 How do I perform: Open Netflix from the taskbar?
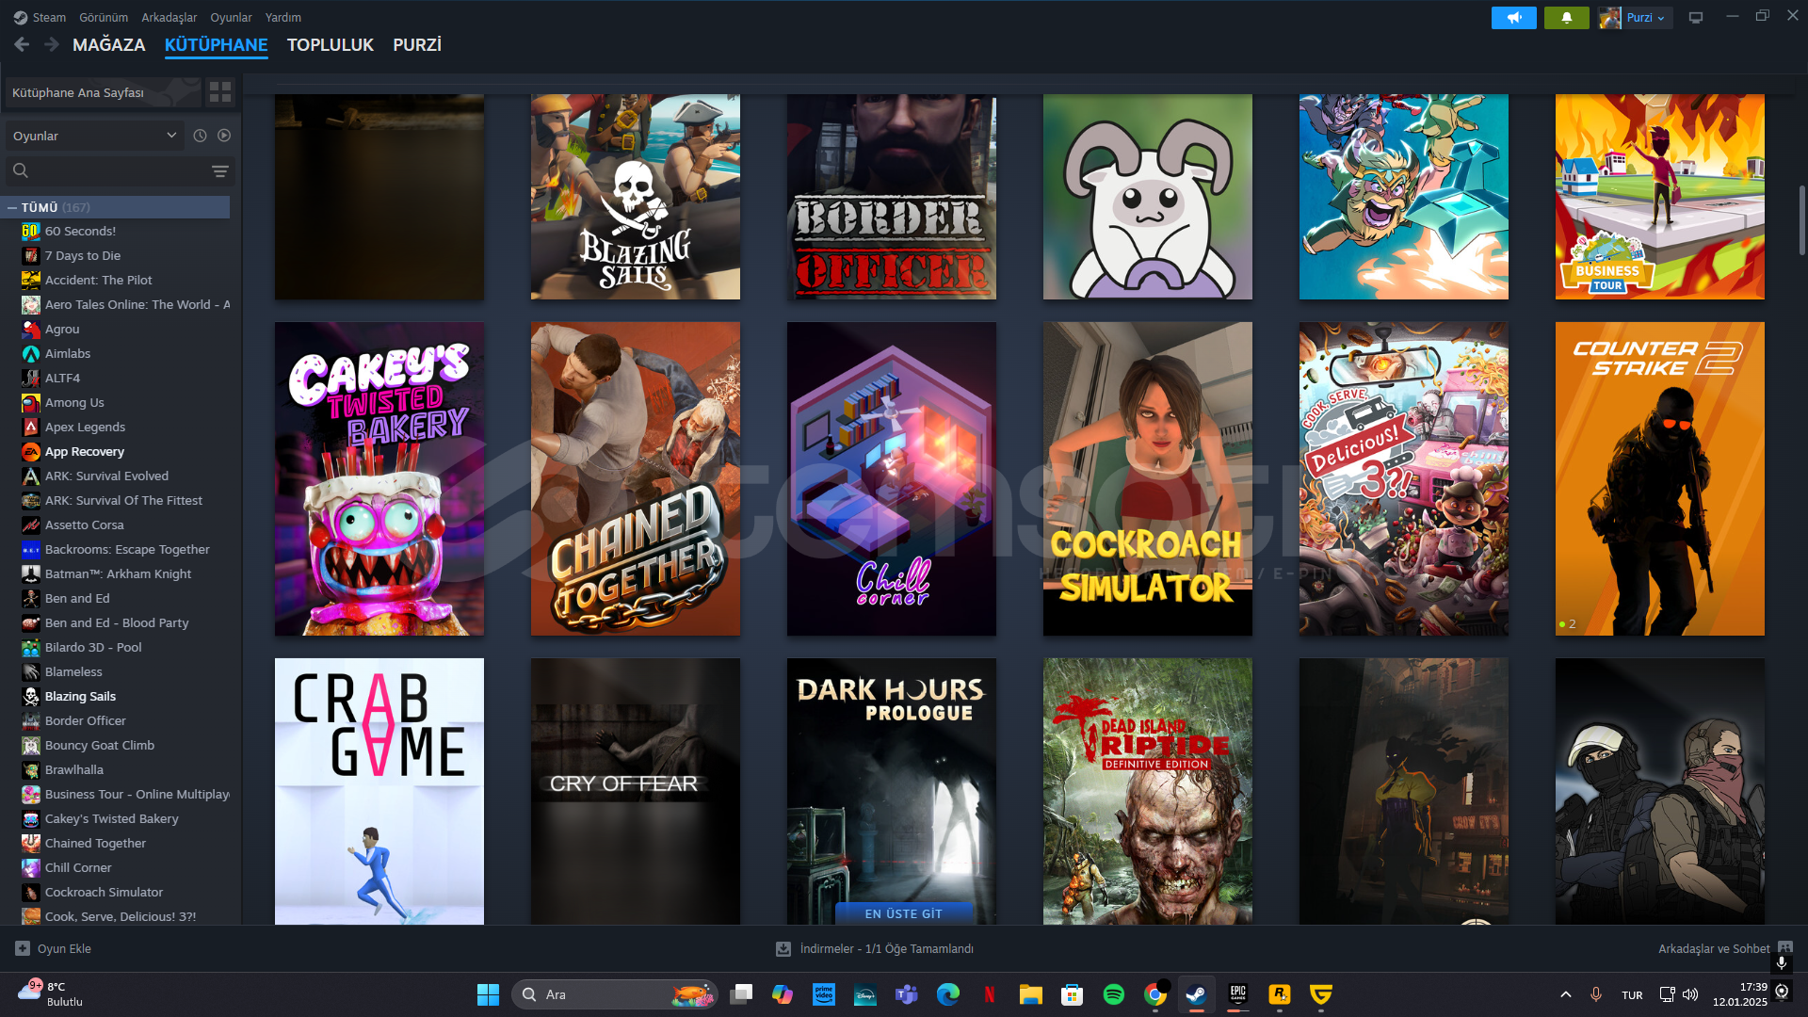point(989,994)
